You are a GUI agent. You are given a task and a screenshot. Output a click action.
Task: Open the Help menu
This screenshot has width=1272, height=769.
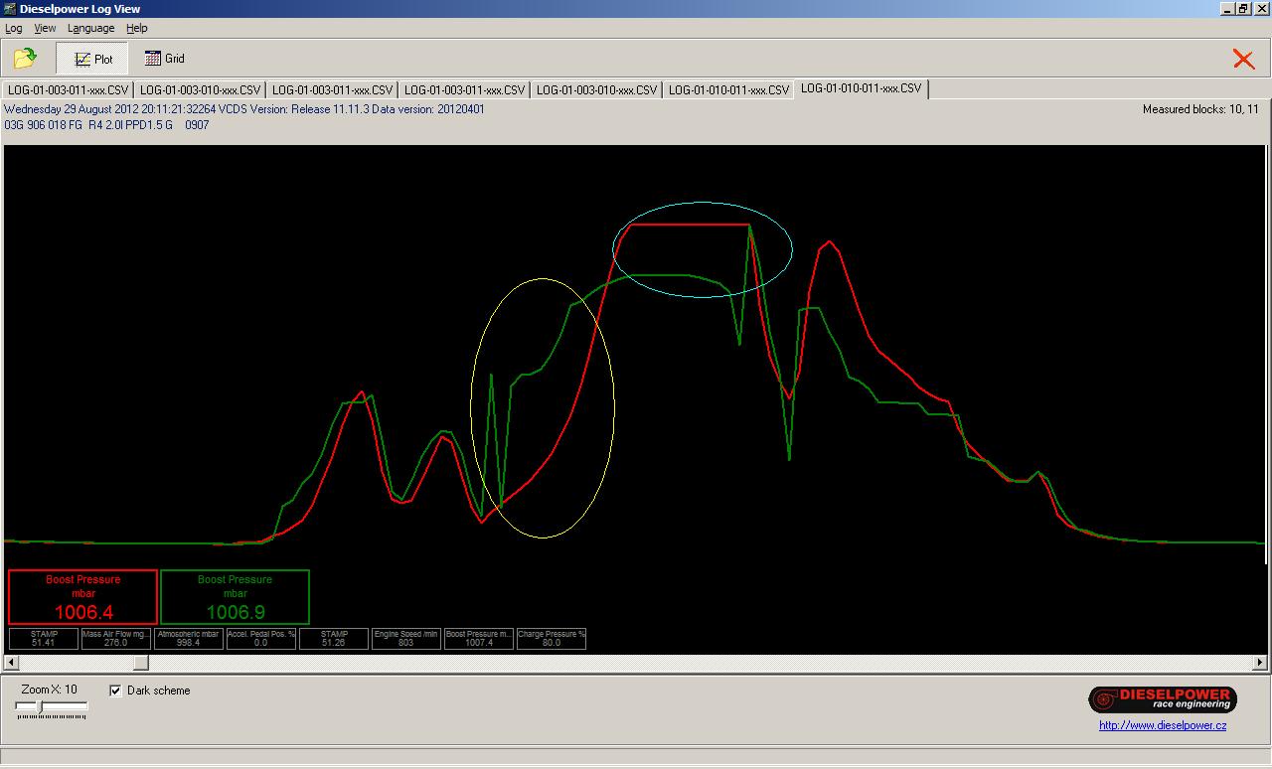[137, 28]
